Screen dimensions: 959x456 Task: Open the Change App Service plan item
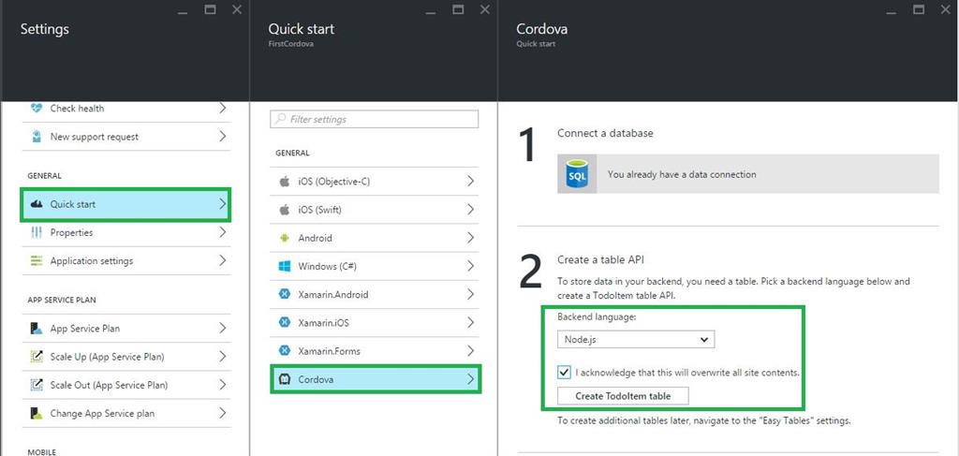click(x=125, y=413)
